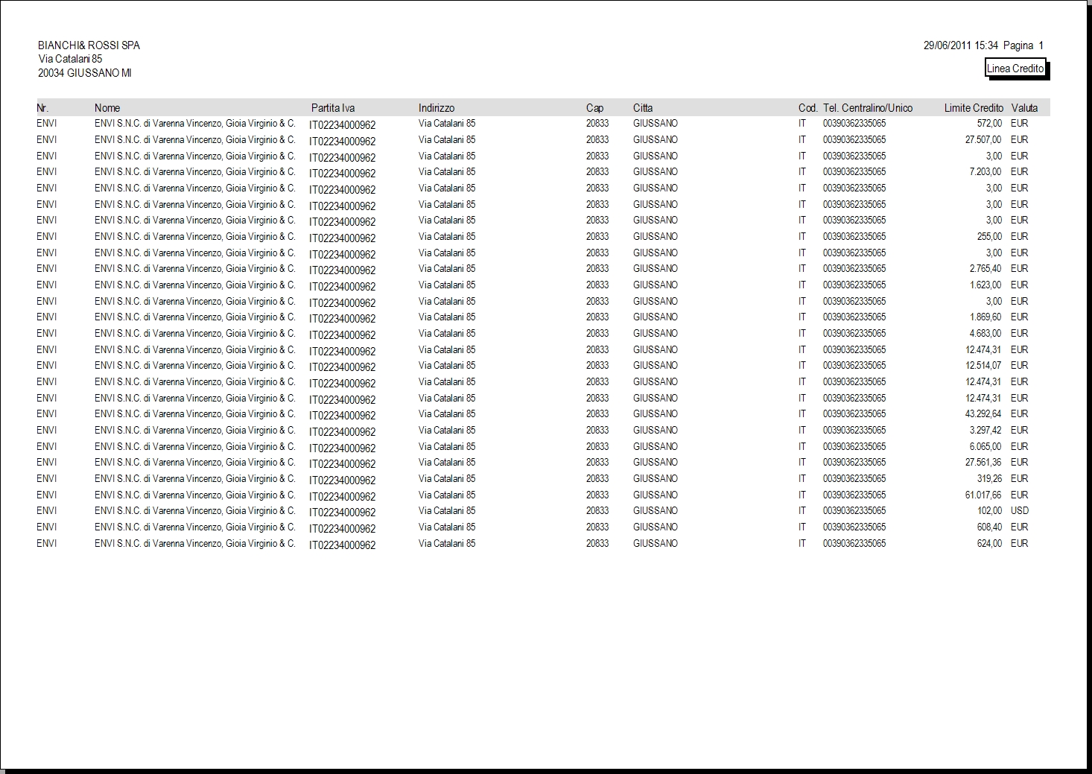Select the Nome column header
The image size is (1092, 774).
tap(107, 108)
